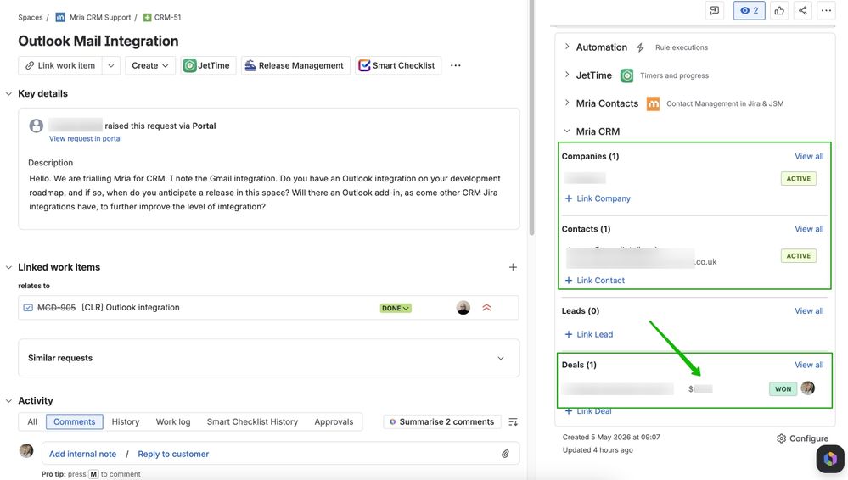Open Smart Checklist app
The image size is (848, 480).
(397, 65)
